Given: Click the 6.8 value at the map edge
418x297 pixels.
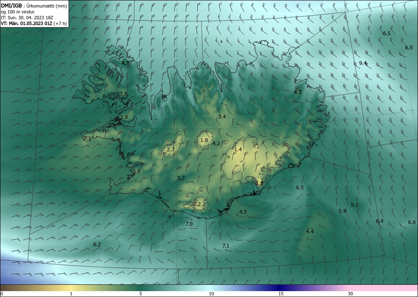Looking at the screenshot, I should point(412,222).
